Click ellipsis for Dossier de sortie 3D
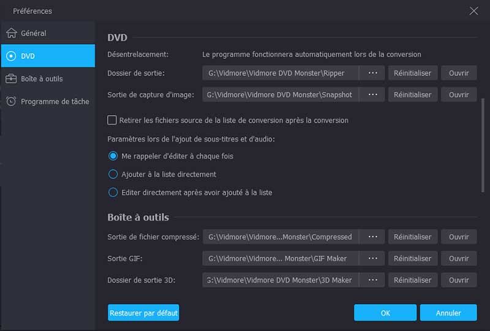Viewport: 490px width, 331px height. point(372,280)
